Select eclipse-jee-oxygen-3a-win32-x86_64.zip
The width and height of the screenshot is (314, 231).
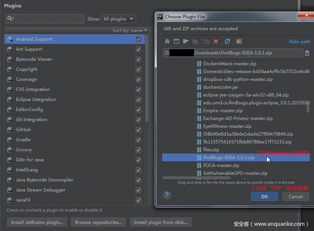[x=246, y=95]
